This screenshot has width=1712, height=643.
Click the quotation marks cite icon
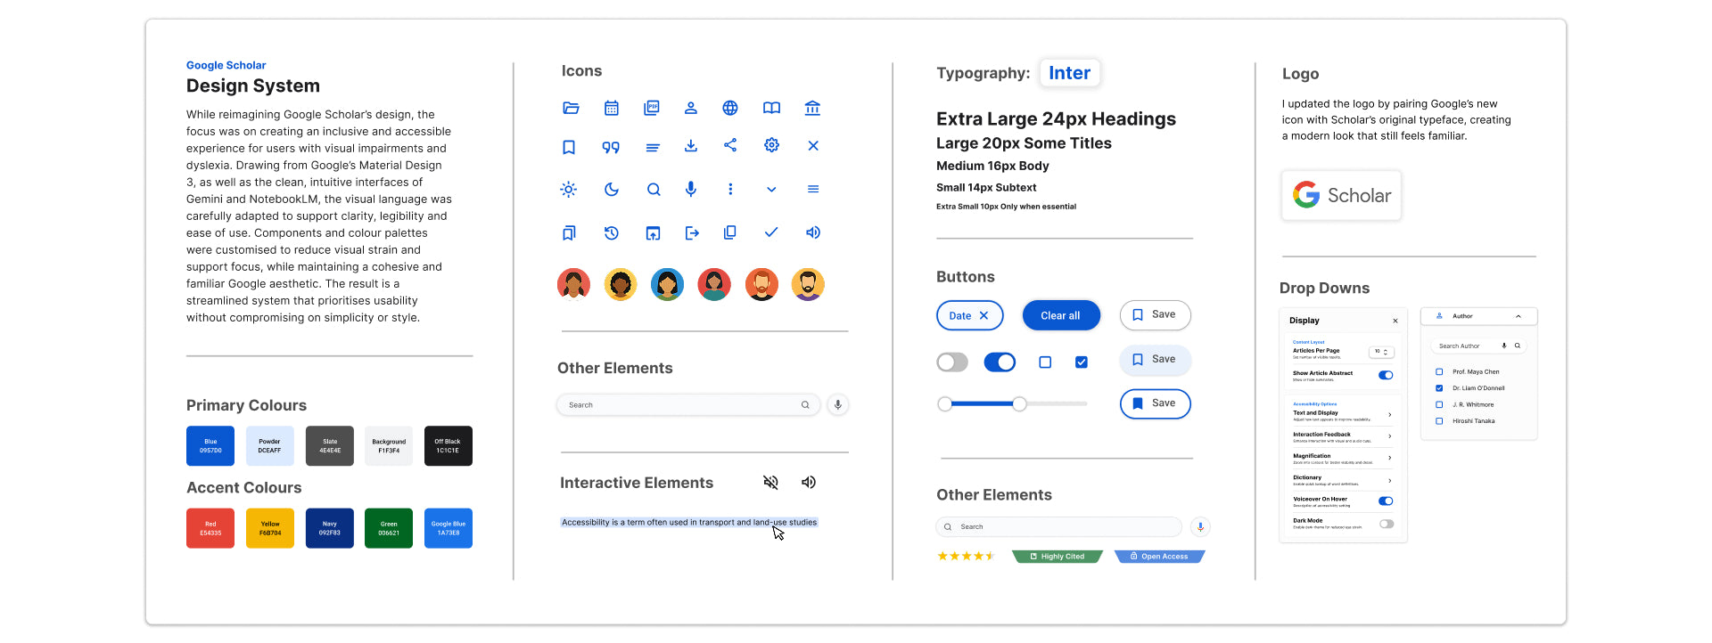coord(611,147)
